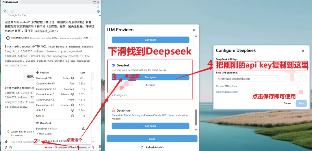Click the warning triangle next to DeepSeek V4 Flash
This screenshot has width=312, height=151.
click(83, 128)
